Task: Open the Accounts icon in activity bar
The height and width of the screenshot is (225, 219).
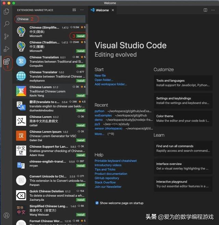Action: click(x=7, y=215)
